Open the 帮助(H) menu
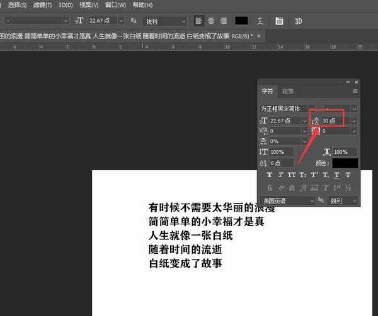This screenshot has height=316, width=378. [143, 5]
